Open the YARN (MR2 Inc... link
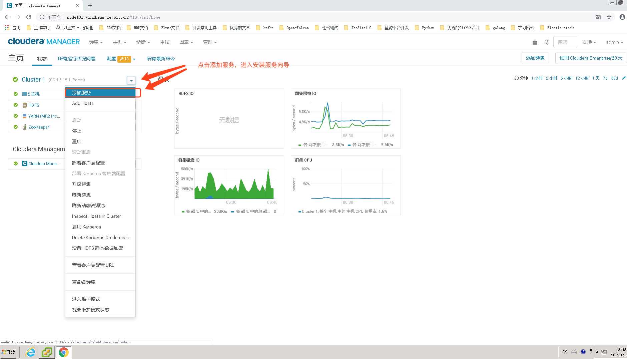 [44, 116]
